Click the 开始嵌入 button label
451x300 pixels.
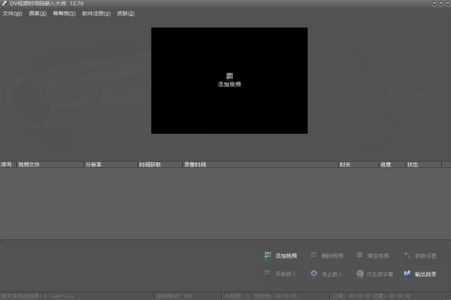[x=286, y=274]
